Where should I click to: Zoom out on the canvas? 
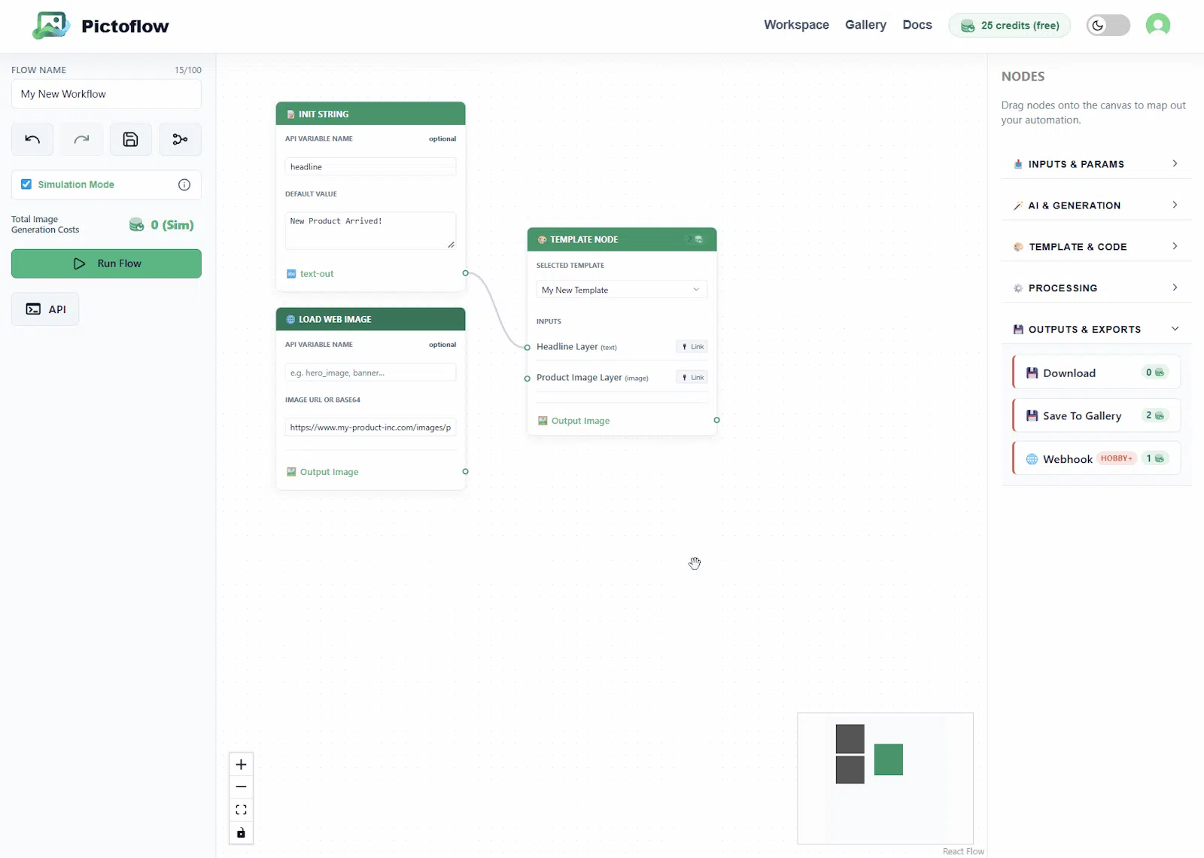click(x=241, y=786)
